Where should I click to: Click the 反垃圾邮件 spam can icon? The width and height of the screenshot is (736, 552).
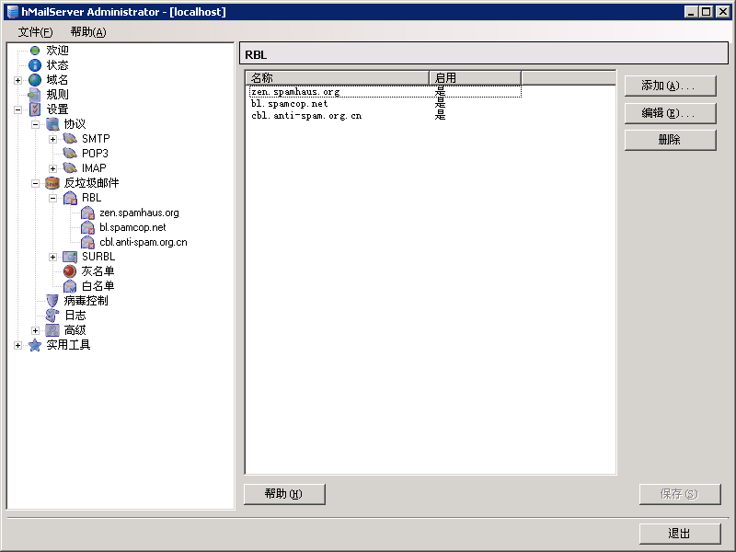52,182
